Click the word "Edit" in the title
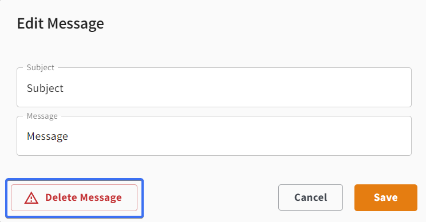 click(30, 23)
